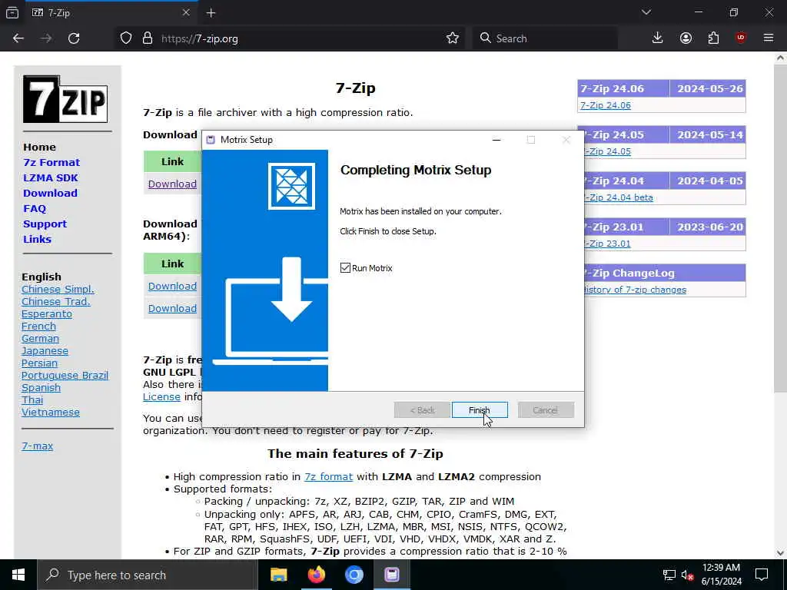Viewport: 787px width, 590px height.
Task: Open Firefox downloads panel
Action: point(658,38)
